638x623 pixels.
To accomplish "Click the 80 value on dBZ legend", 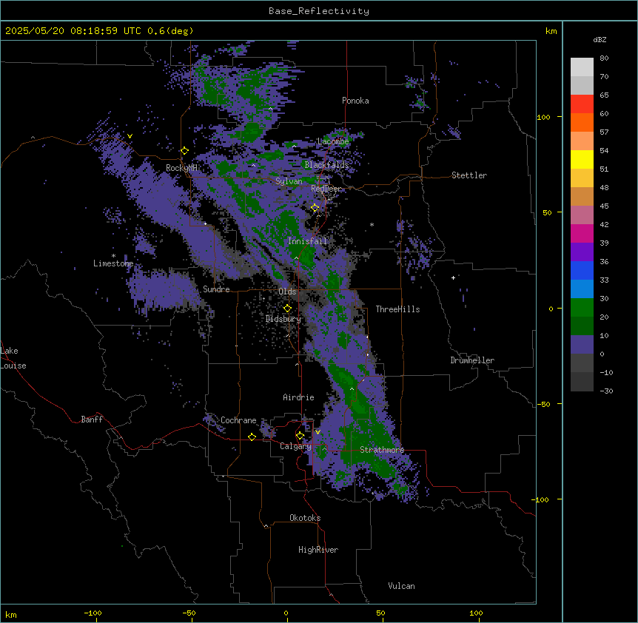I will click(x=604, y=58).
